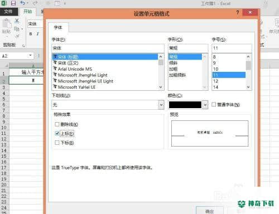Select the 字体 tab in the dialog
Screen dimensions: 279x214
point(58,27)
